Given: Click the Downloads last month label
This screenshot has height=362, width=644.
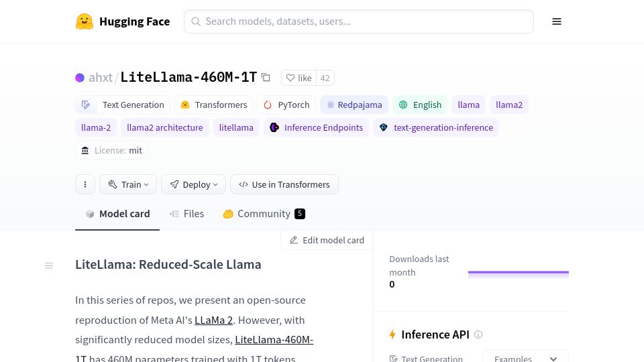Looking at the screenshot, I should tap(419, 265).
